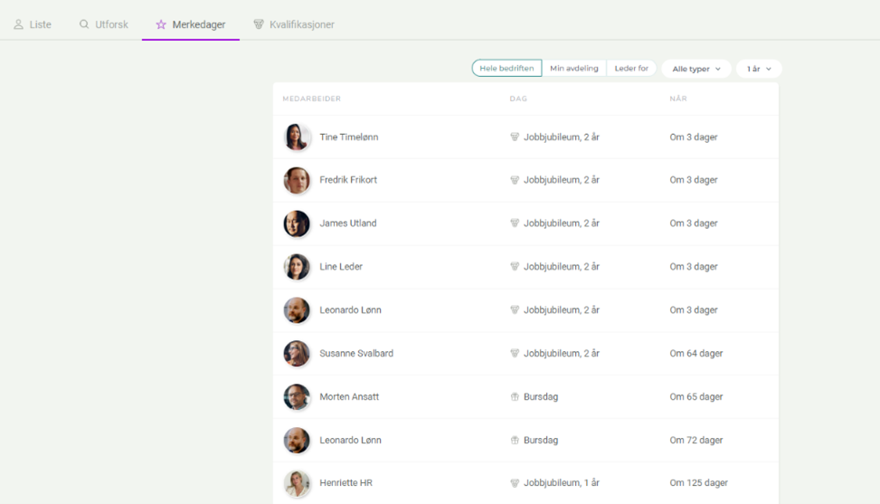Click the star icon on Merkedager tab
Screen dimensions: 880x504
(161, 24)
